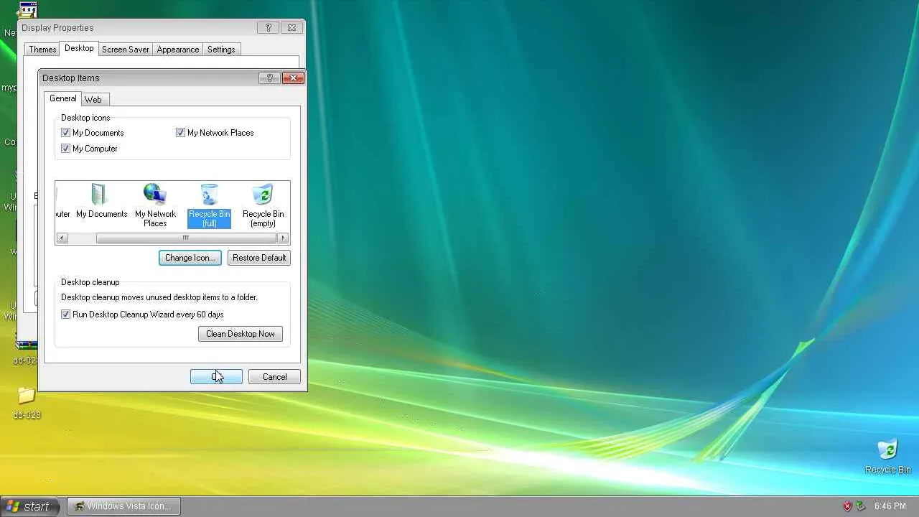
Task: Click Restore Default button
Action: (259, 258)
